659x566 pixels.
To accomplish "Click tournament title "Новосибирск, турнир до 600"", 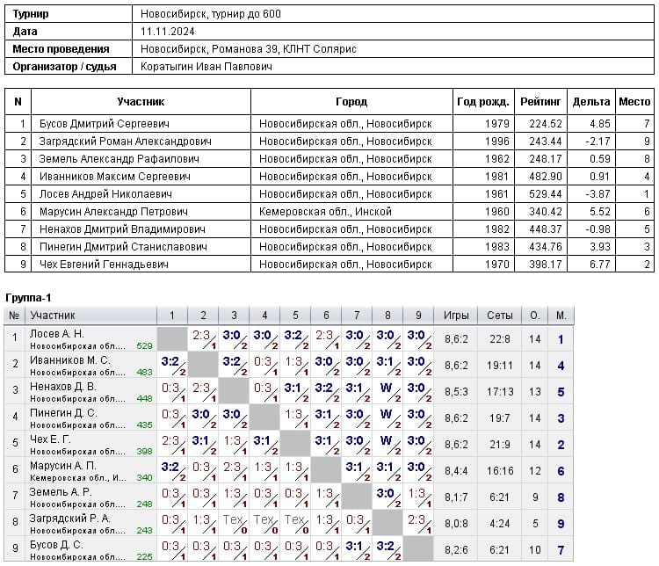I will coord(211,15).
